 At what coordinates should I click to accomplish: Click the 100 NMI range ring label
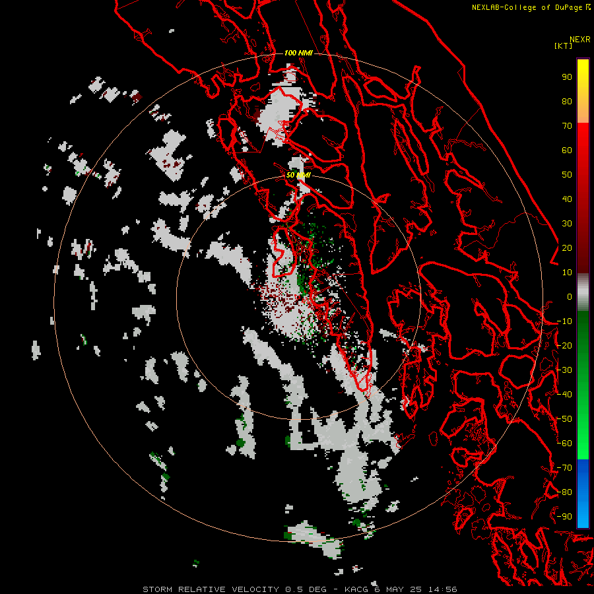(298, 53)
